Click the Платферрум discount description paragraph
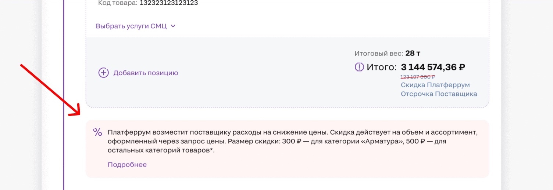The height and width of the screenshot is (190, 553). coord(292,142)
